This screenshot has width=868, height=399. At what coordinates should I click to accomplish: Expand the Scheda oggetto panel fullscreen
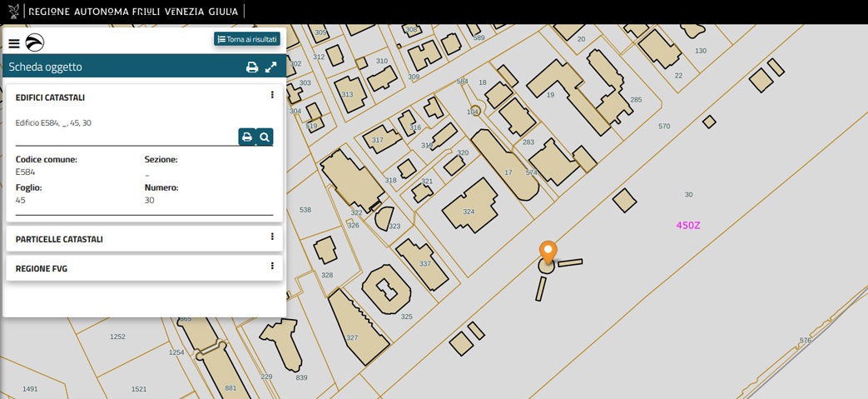(x=271, y=67)
